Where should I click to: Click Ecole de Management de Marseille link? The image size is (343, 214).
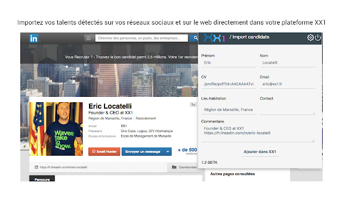(x=146, y=136)
